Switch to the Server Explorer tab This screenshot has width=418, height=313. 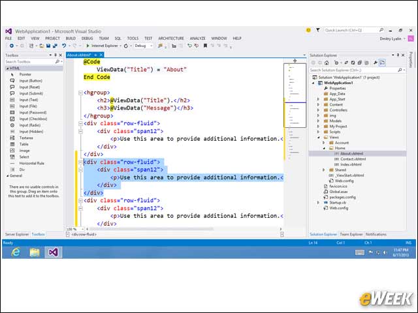[17, 235]
